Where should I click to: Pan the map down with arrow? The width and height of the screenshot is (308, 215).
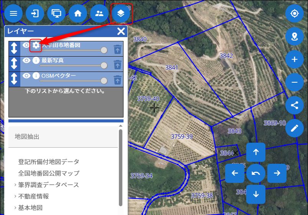tap(256, 194)
